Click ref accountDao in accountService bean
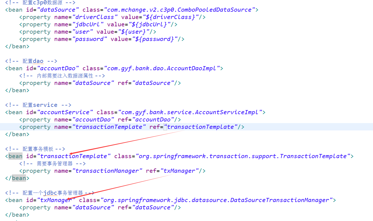373x221 pixels. pyautogui.click(x=153, y=120)
